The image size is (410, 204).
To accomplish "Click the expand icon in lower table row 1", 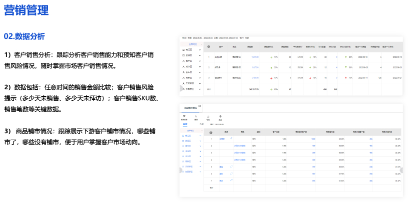I will coord(231,138).
